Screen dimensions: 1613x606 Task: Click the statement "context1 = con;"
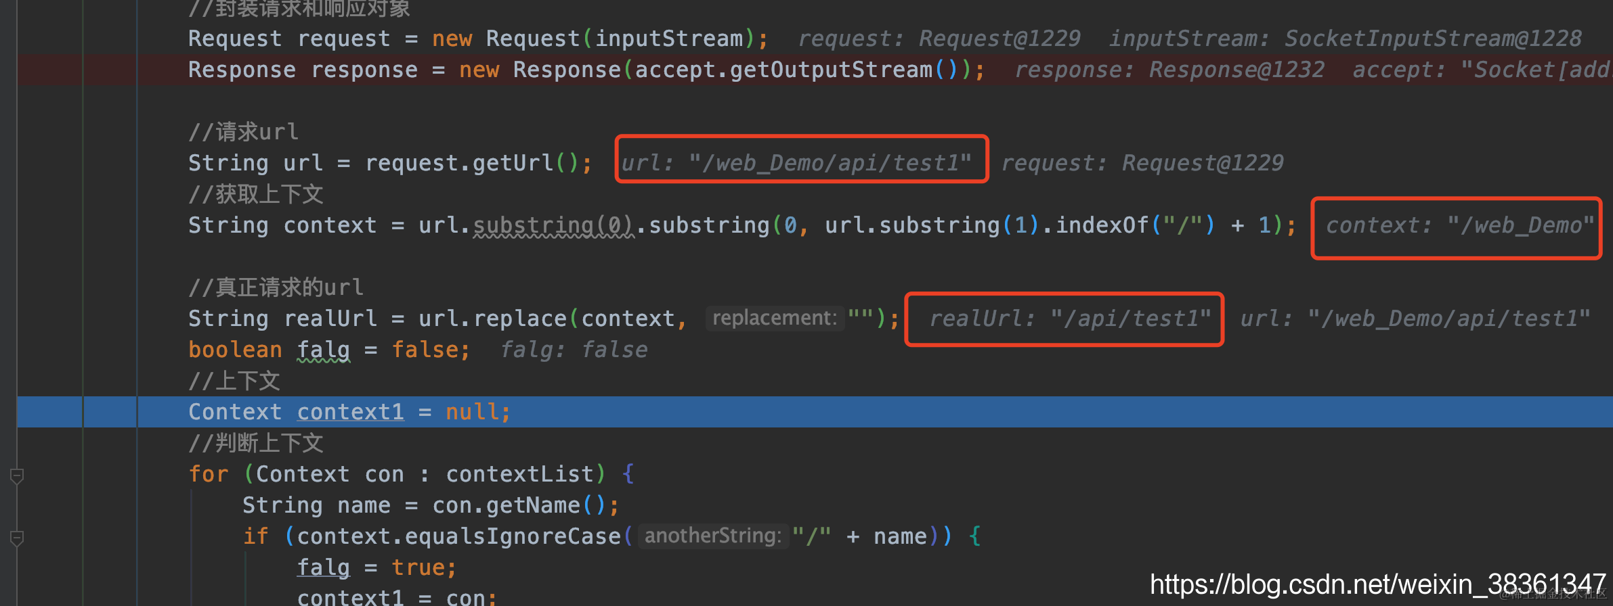point(397,597)
